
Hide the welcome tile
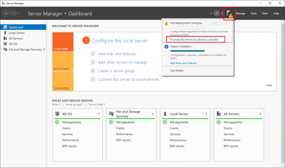(269, 85)
